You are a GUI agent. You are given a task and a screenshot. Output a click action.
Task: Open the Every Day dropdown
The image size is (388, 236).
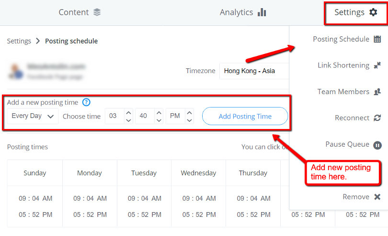33,116
